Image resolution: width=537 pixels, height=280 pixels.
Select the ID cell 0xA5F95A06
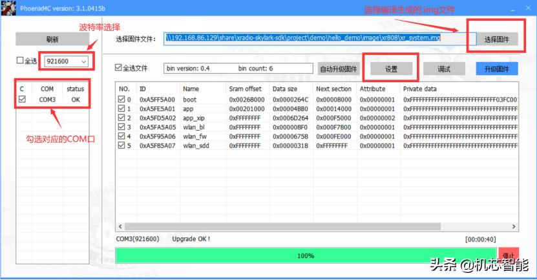coord(158,136)
